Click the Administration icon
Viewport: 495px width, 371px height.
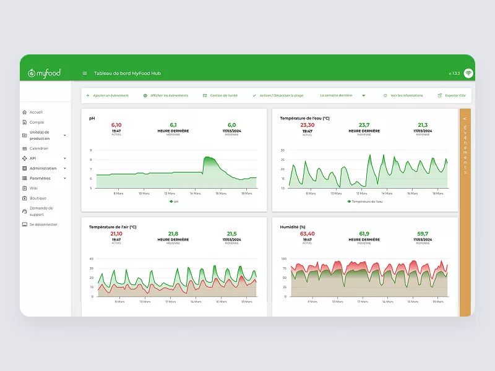click(25, 168)
